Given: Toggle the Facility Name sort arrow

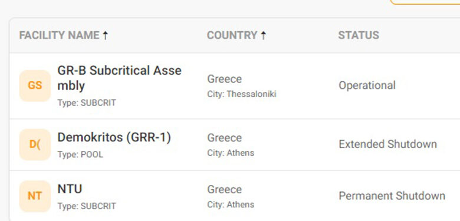Looking at the screenshot, I should coord(106,35).
